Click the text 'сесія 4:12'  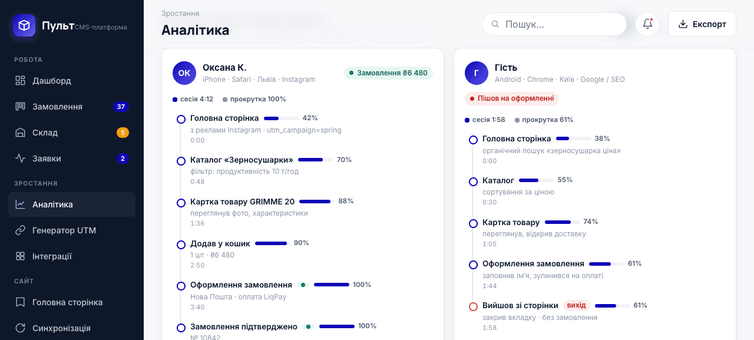(196, 99)
